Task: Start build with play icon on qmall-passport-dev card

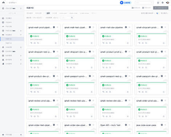Action: pos(164,92)
